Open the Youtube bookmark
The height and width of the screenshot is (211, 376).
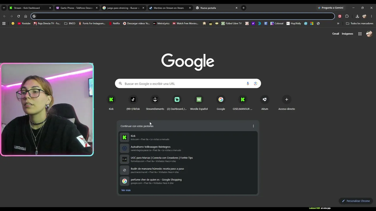tap(24, 23)
